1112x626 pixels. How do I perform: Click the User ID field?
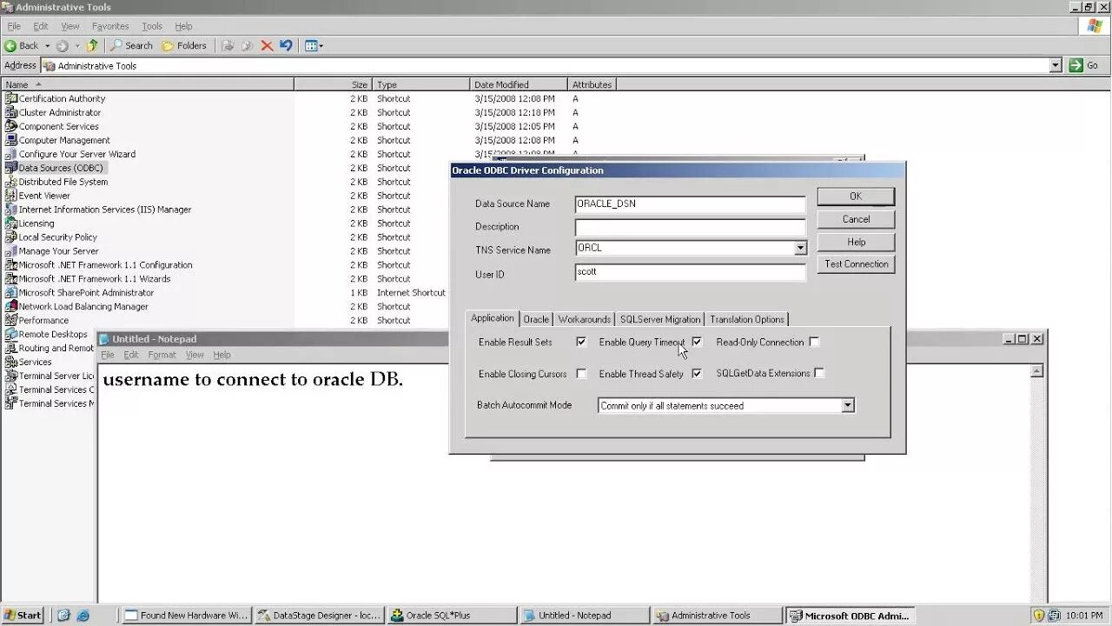690,272
